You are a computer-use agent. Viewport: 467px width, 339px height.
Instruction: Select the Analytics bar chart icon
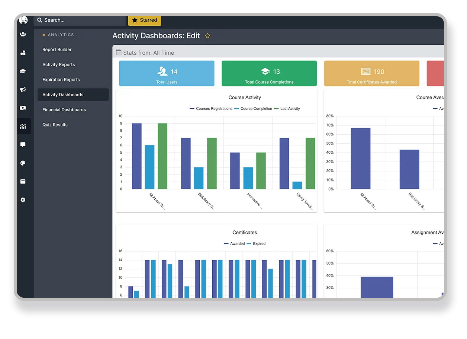coord(23,126)
